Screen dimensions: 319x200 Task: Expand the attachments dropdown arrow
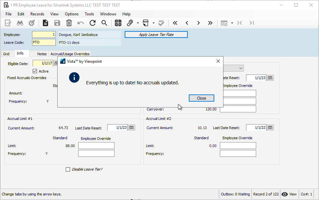(x=138, y=23)
